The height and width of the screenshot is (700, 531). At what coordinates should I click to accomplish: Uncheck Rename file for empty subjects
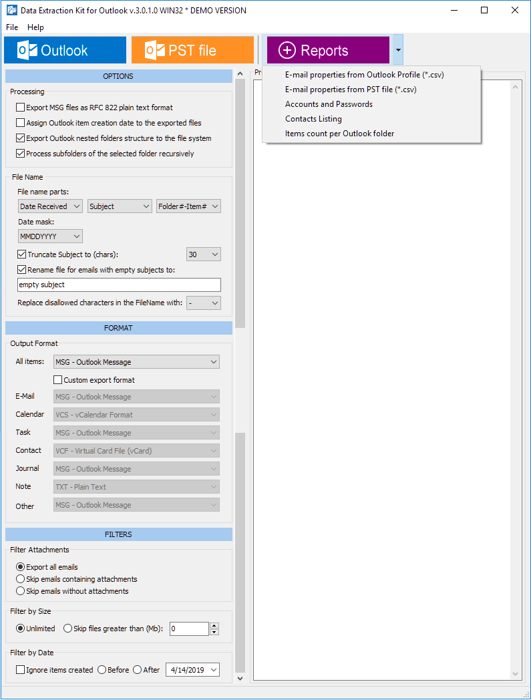pos(21,270)
